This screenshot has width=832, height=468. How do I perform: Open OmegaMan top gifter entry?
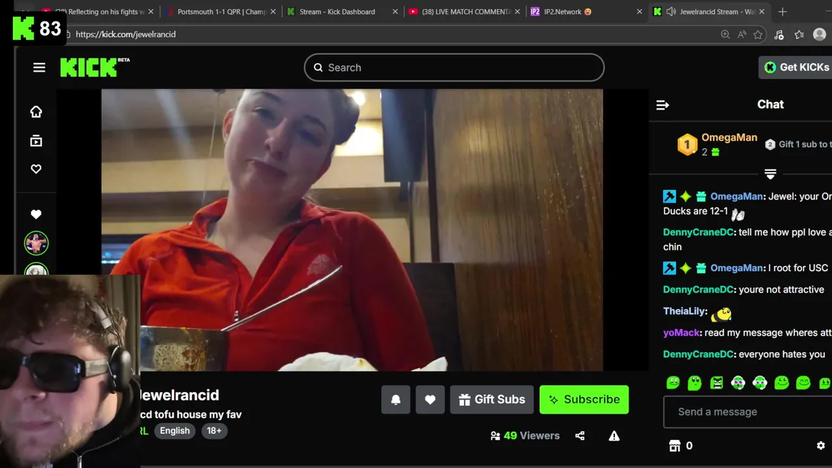pos(717,144)
